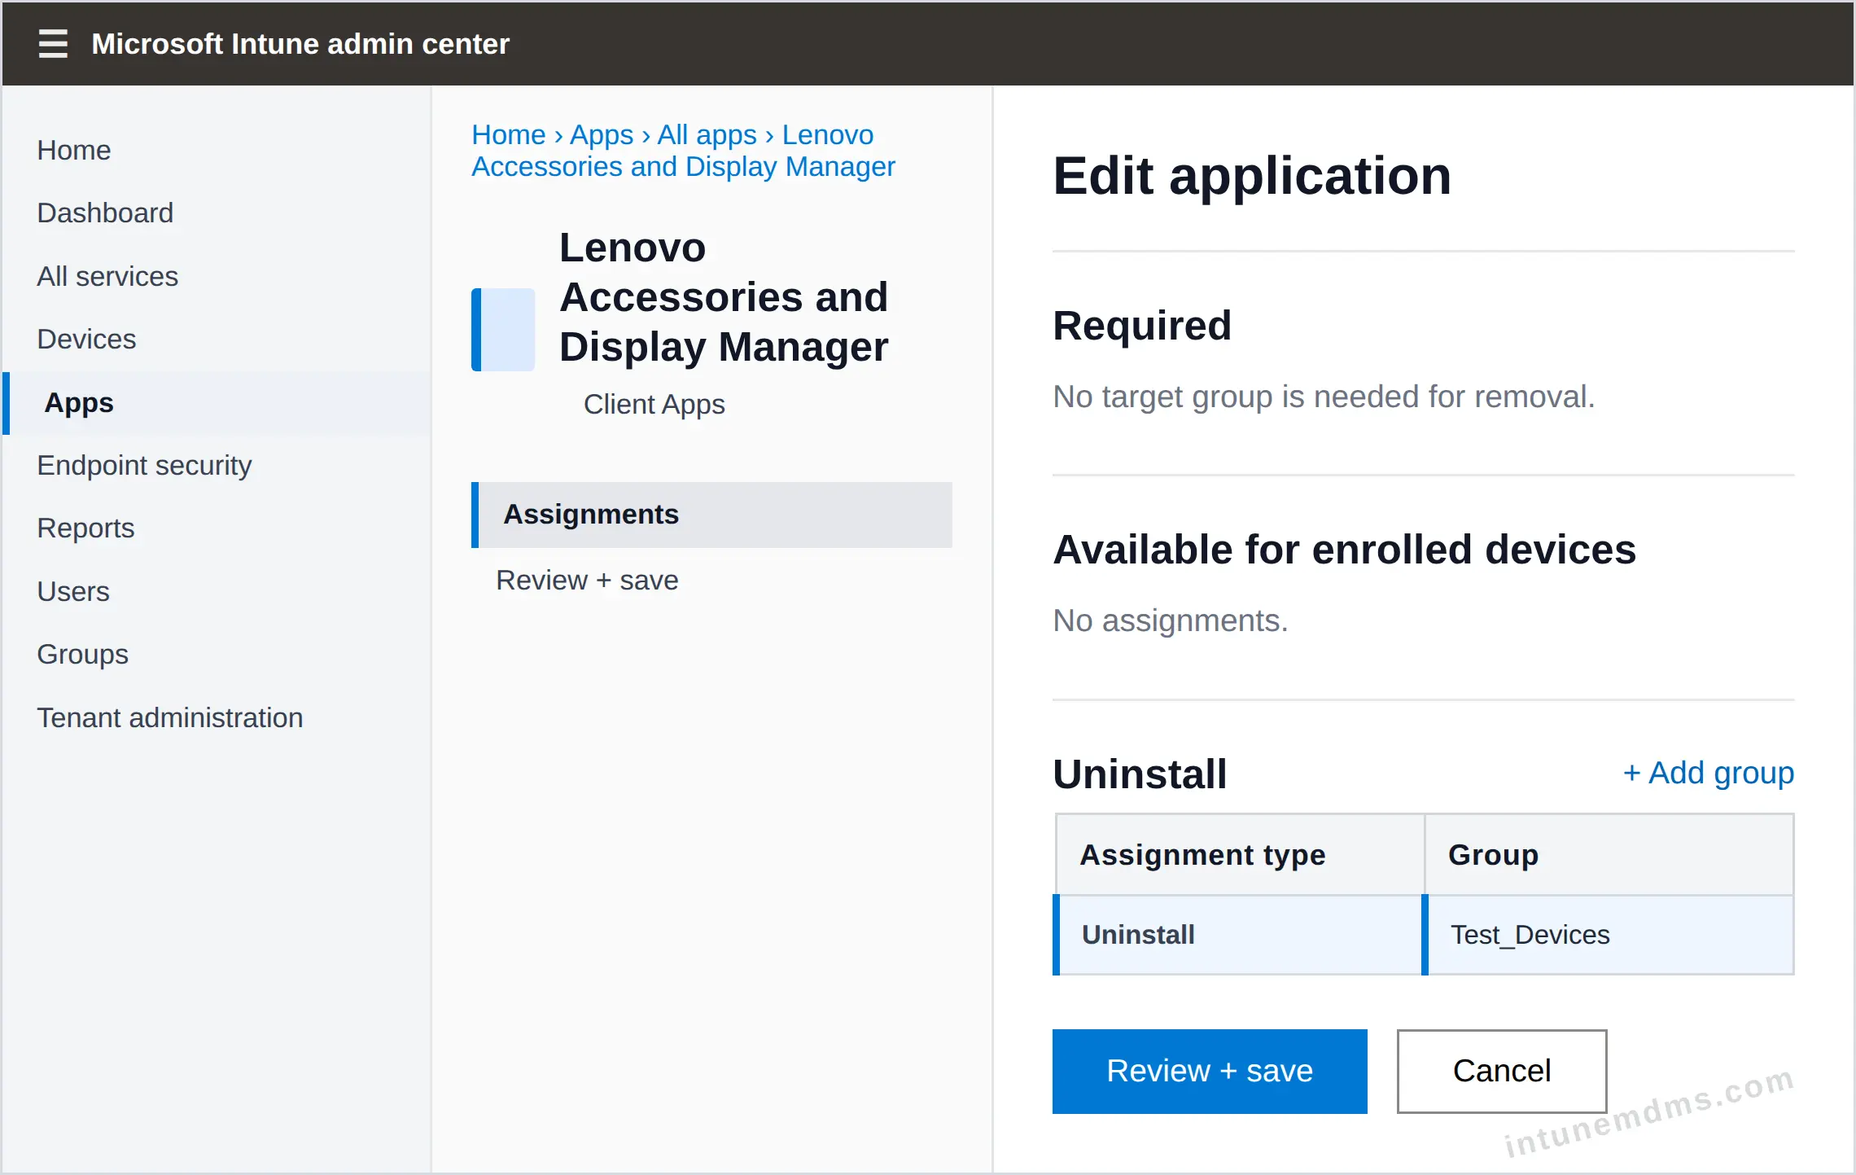The width and height of the screenshot is (1856, 1175).
Task: Open the hamburger navigation menu
Action: (53, 43)
